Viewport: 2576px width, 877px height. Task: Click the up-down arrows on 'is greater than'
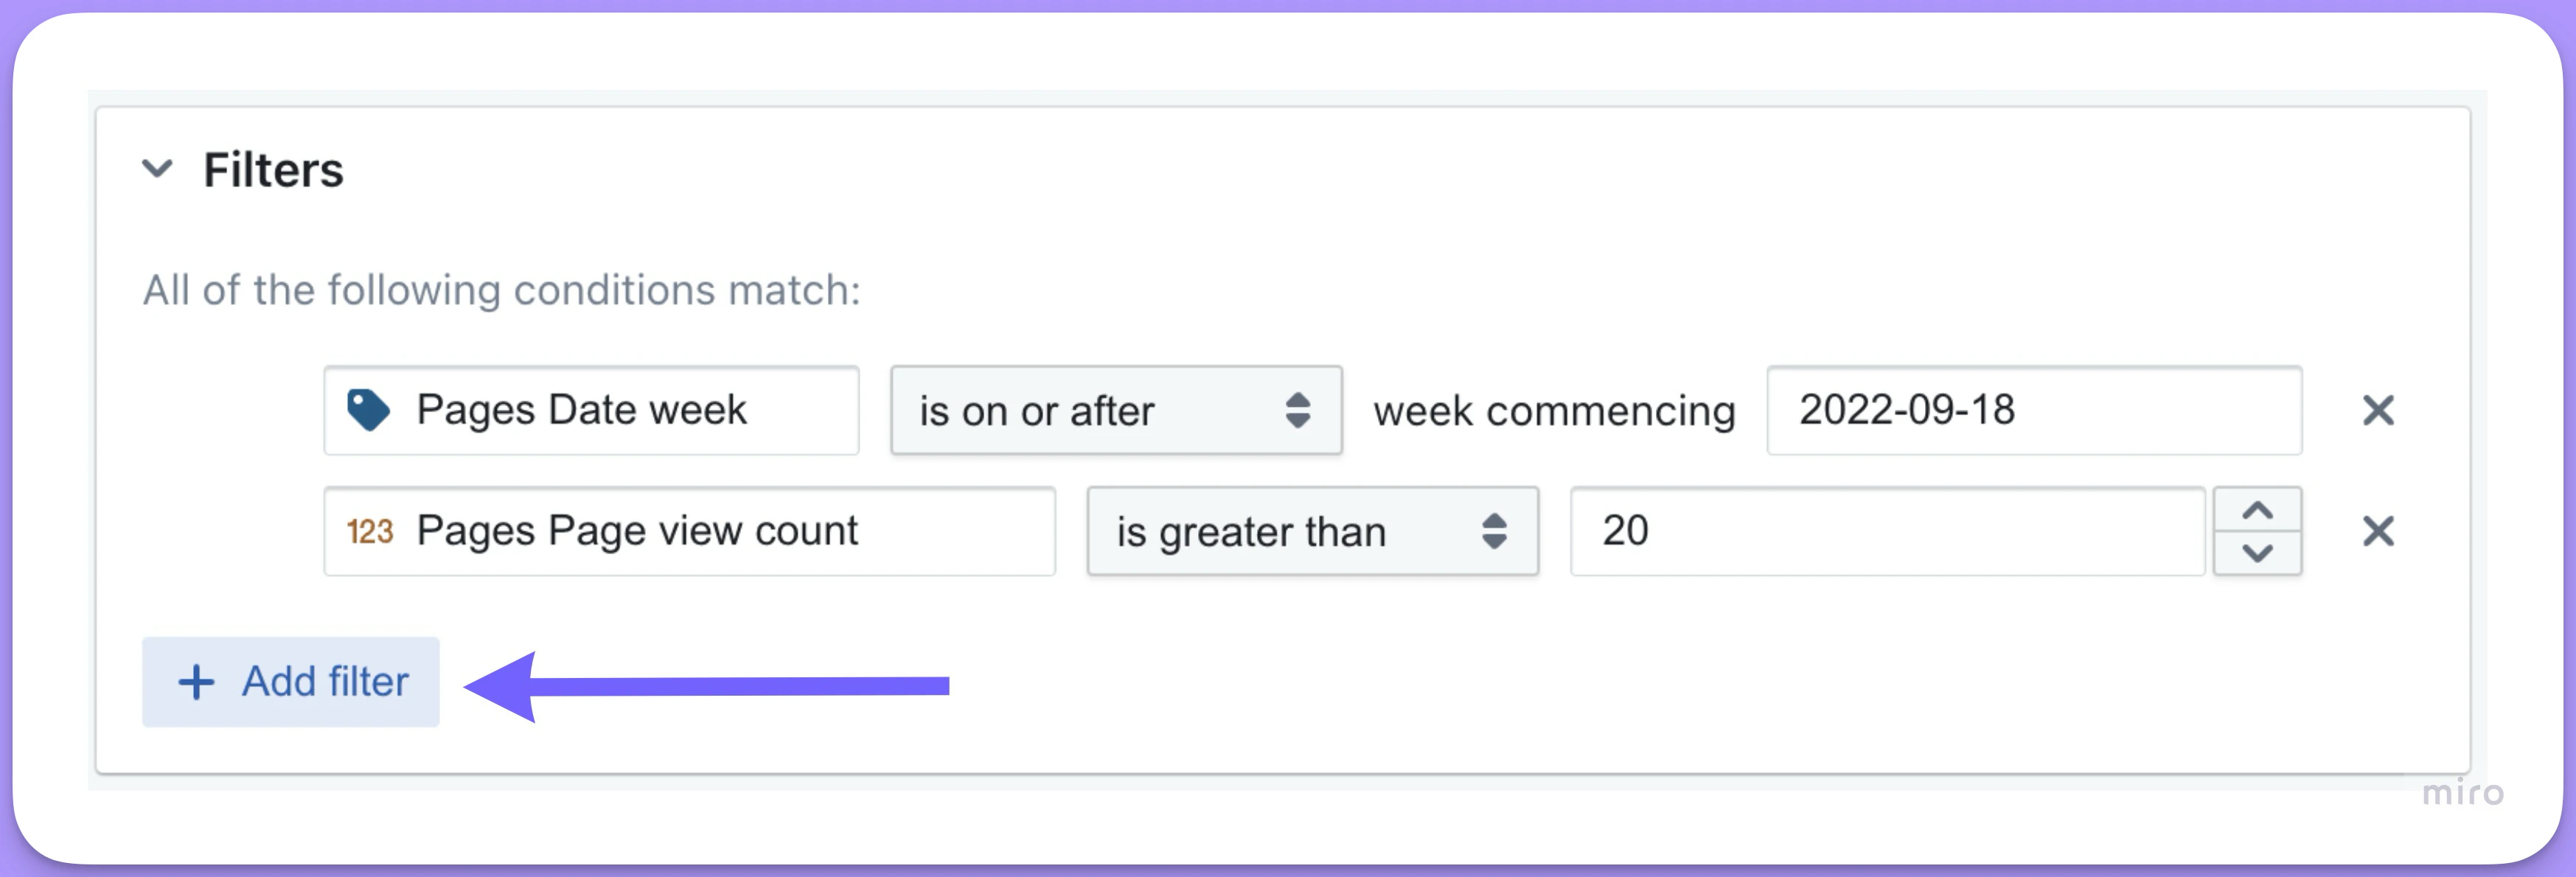[1494, 531]
